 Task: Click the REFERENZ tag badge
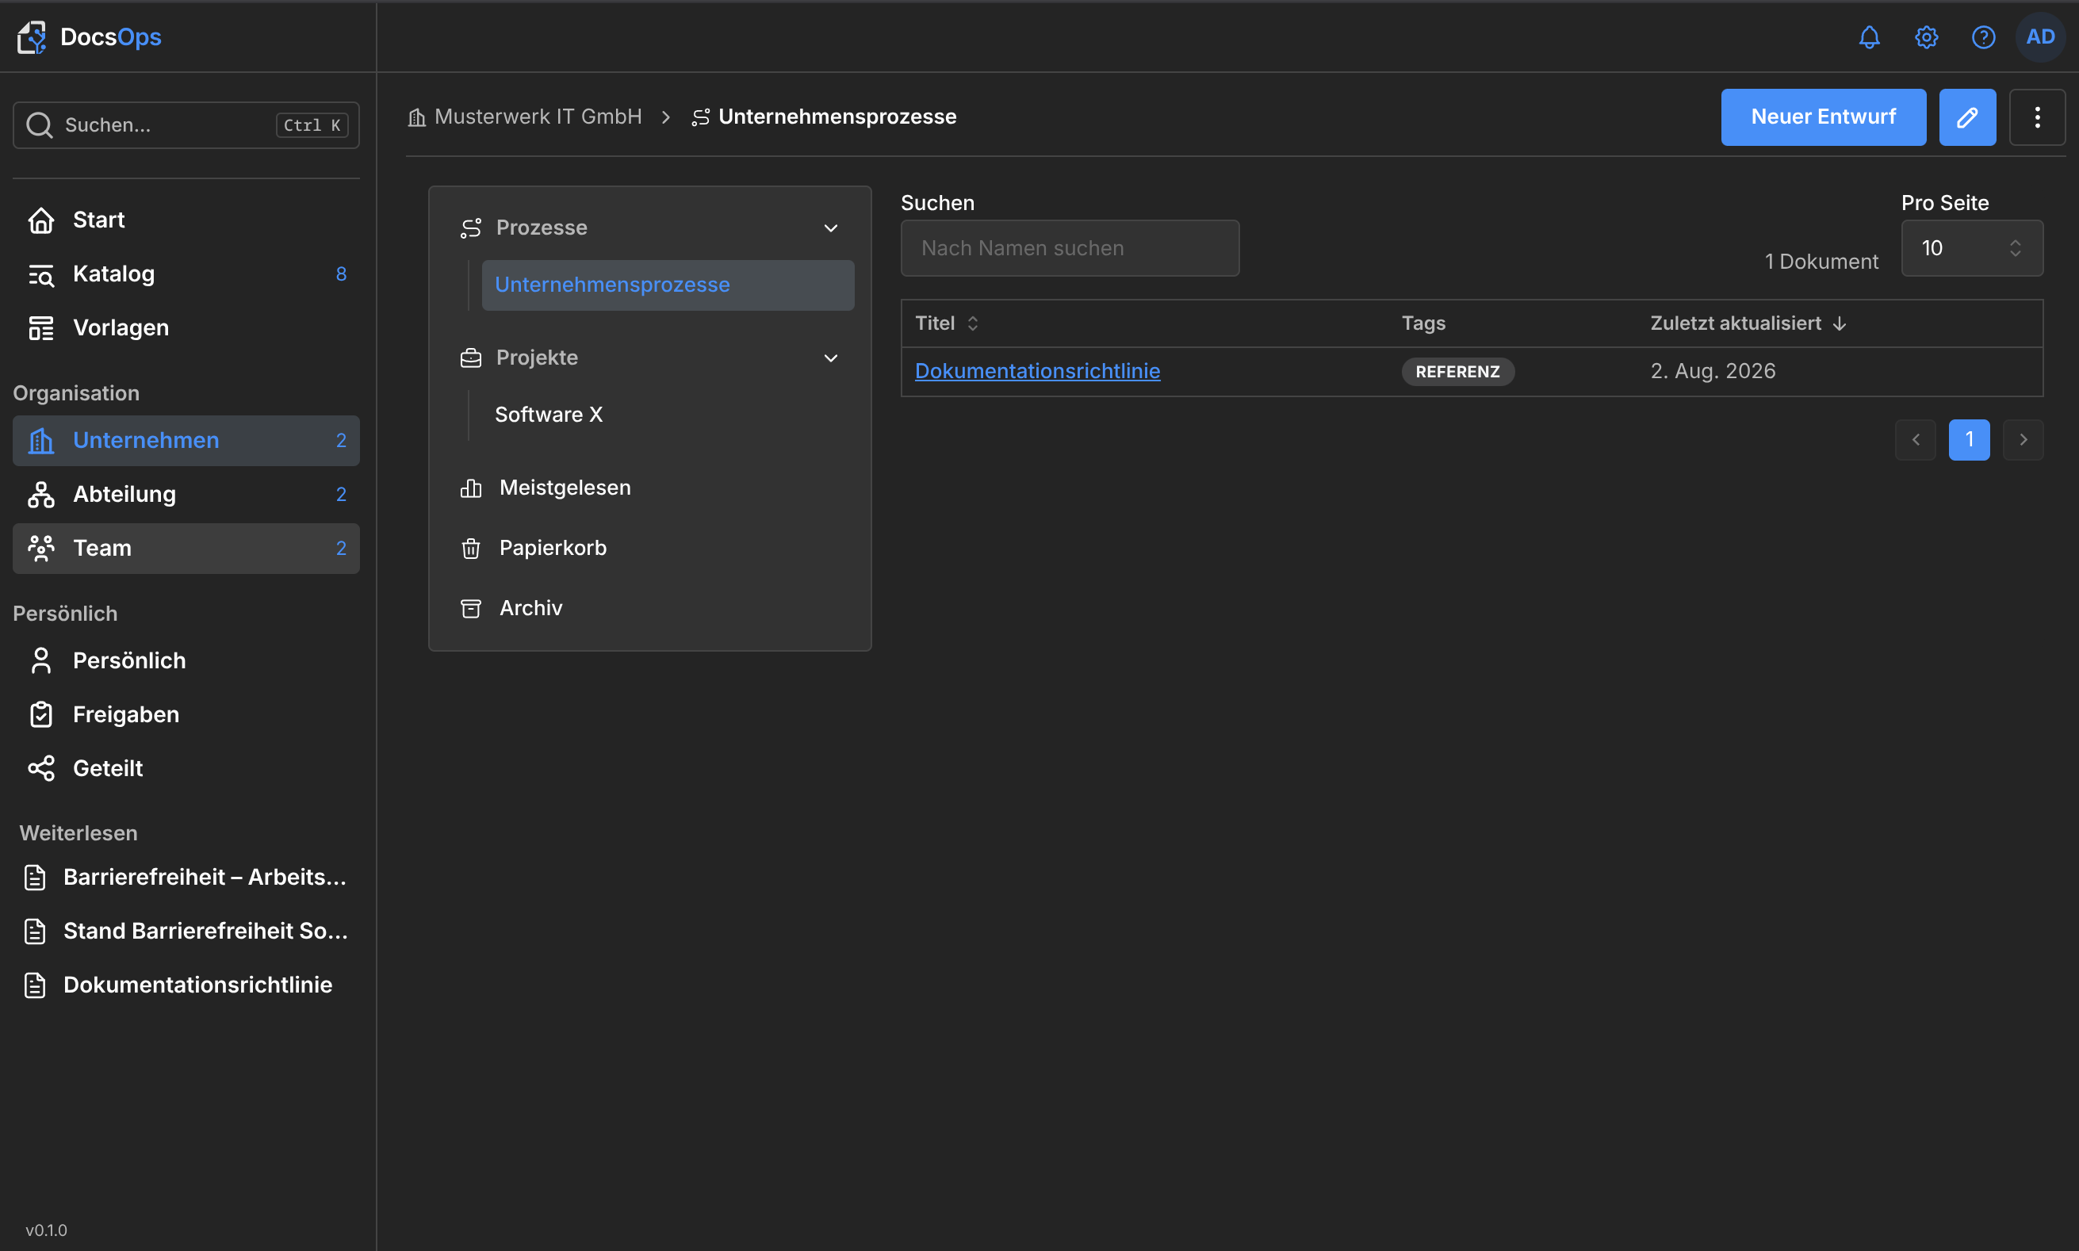click(x=1457, y=372)
